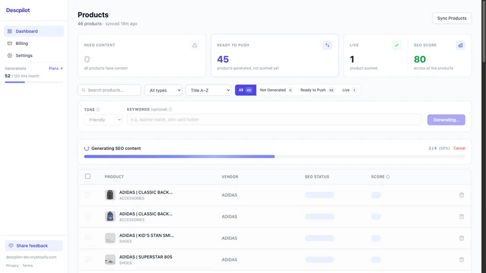Viewport: 486px width, 273px height.
Task: Open the All types dropdown
Action: point(163,90)
